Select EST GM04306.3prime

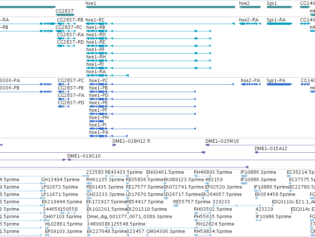coord(165,232)
